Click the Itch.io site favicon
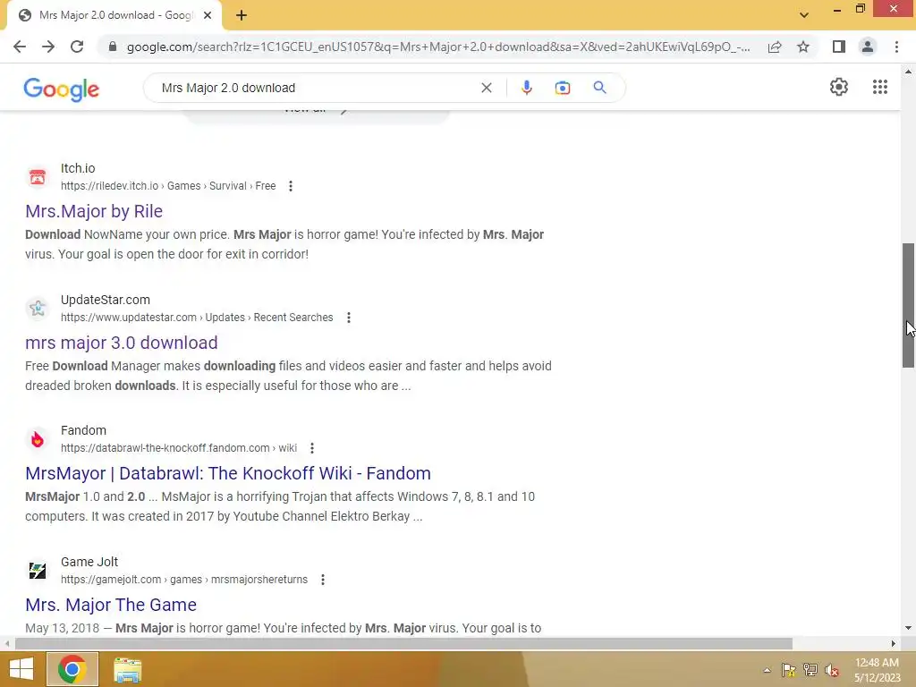 point(38,176)
